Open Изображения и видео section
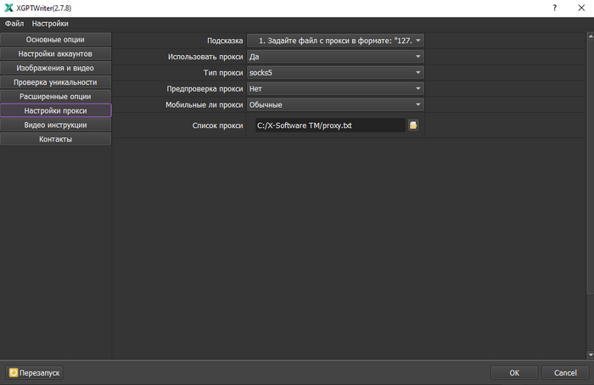This screenshot has height=385, width=594. pyautogui.click(x=55, y=68)
